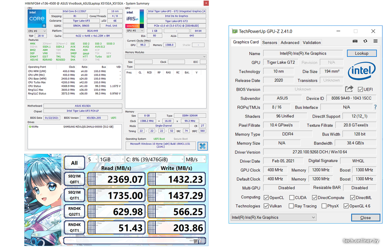
Task: Open the Intel Iris Xe Graphics GPU dropdown
Action: pos(274,217)
